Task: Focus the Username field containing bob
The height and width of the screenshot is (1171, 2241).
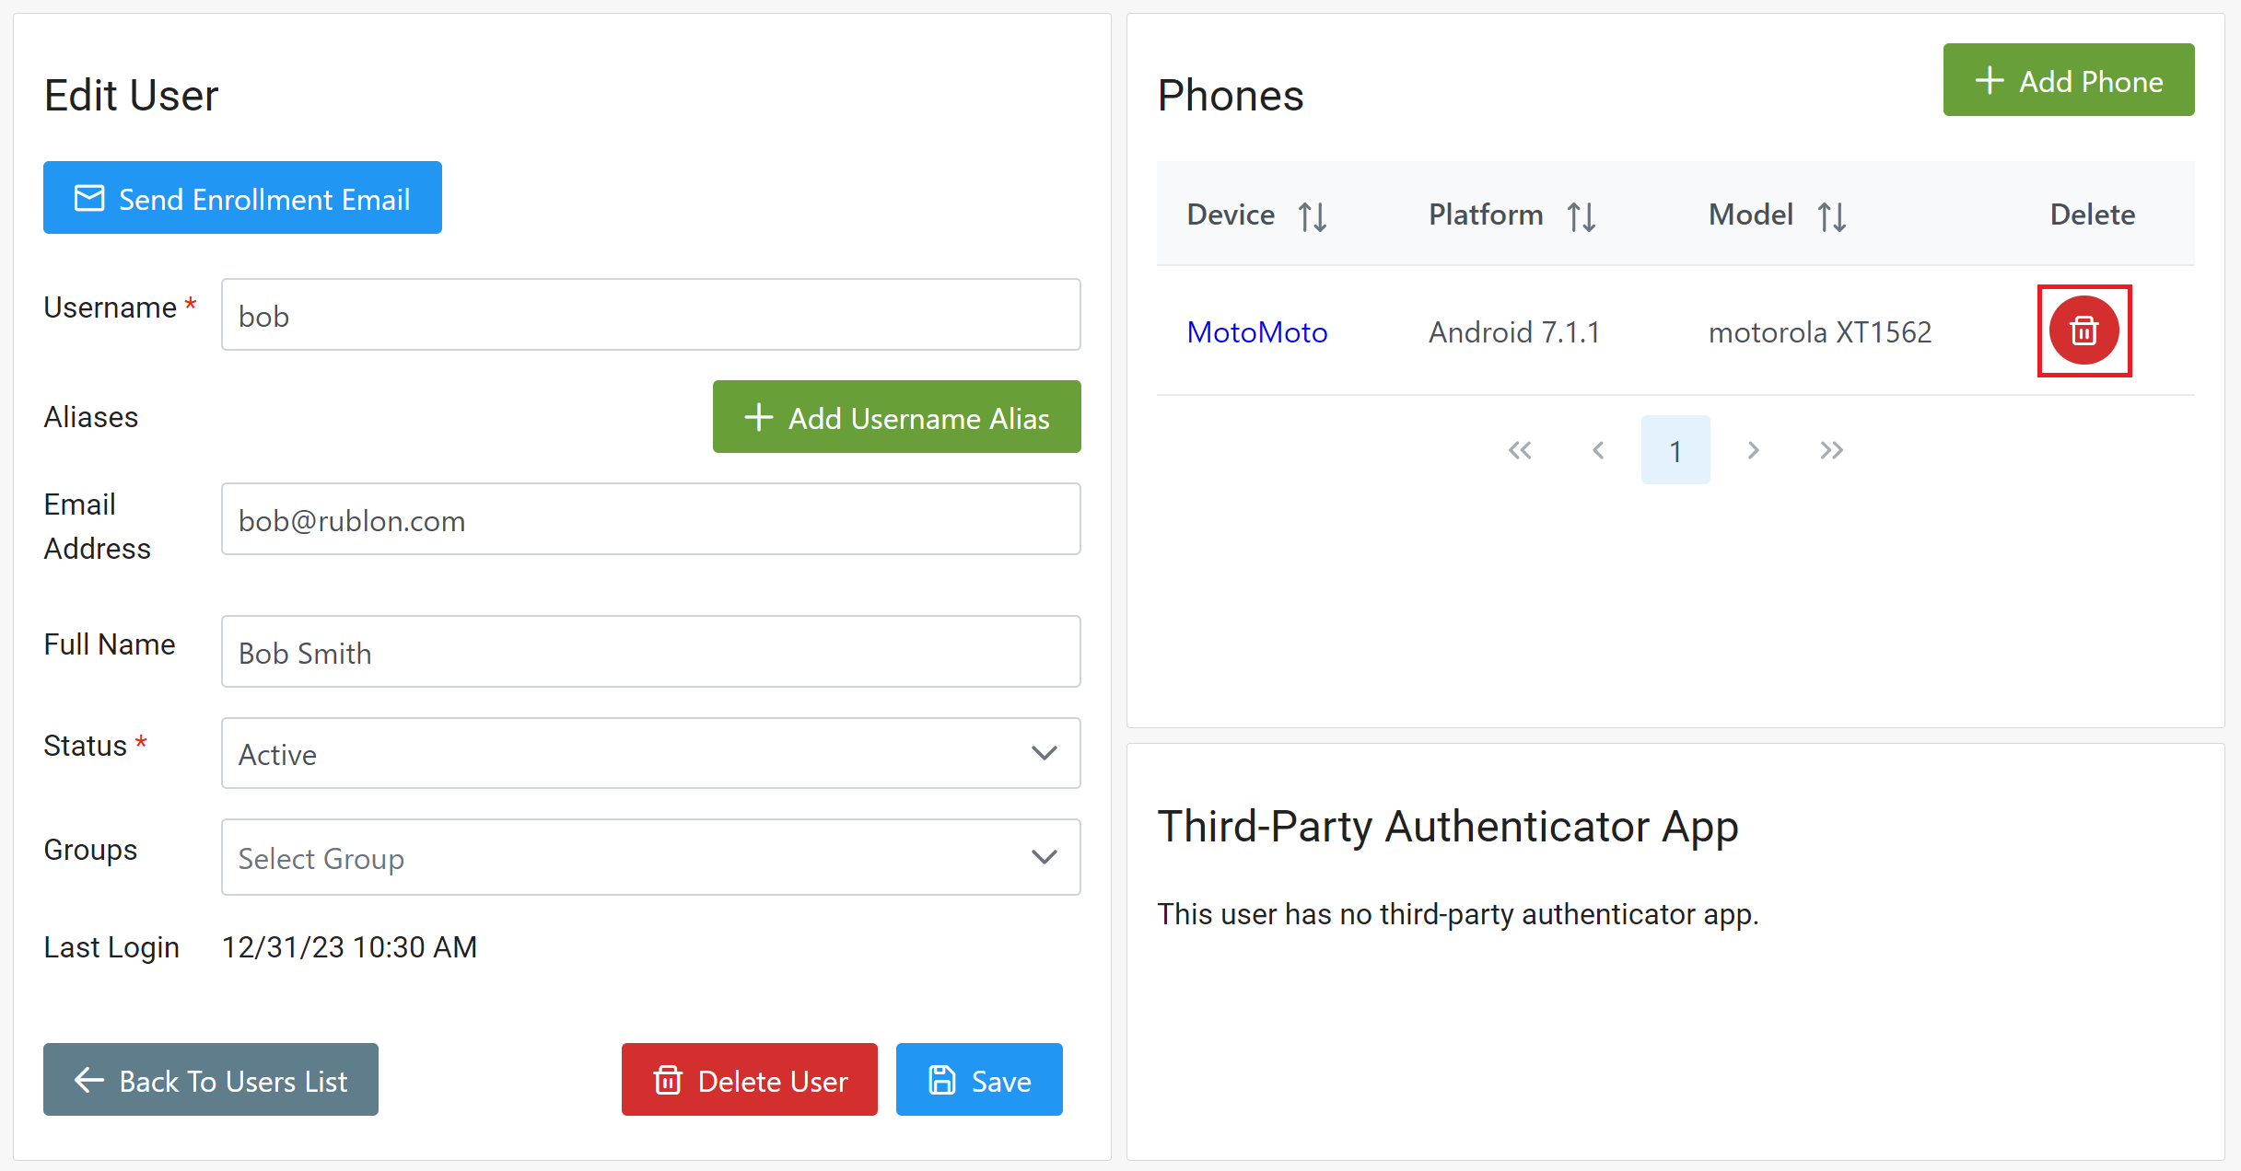Action: 650,315
